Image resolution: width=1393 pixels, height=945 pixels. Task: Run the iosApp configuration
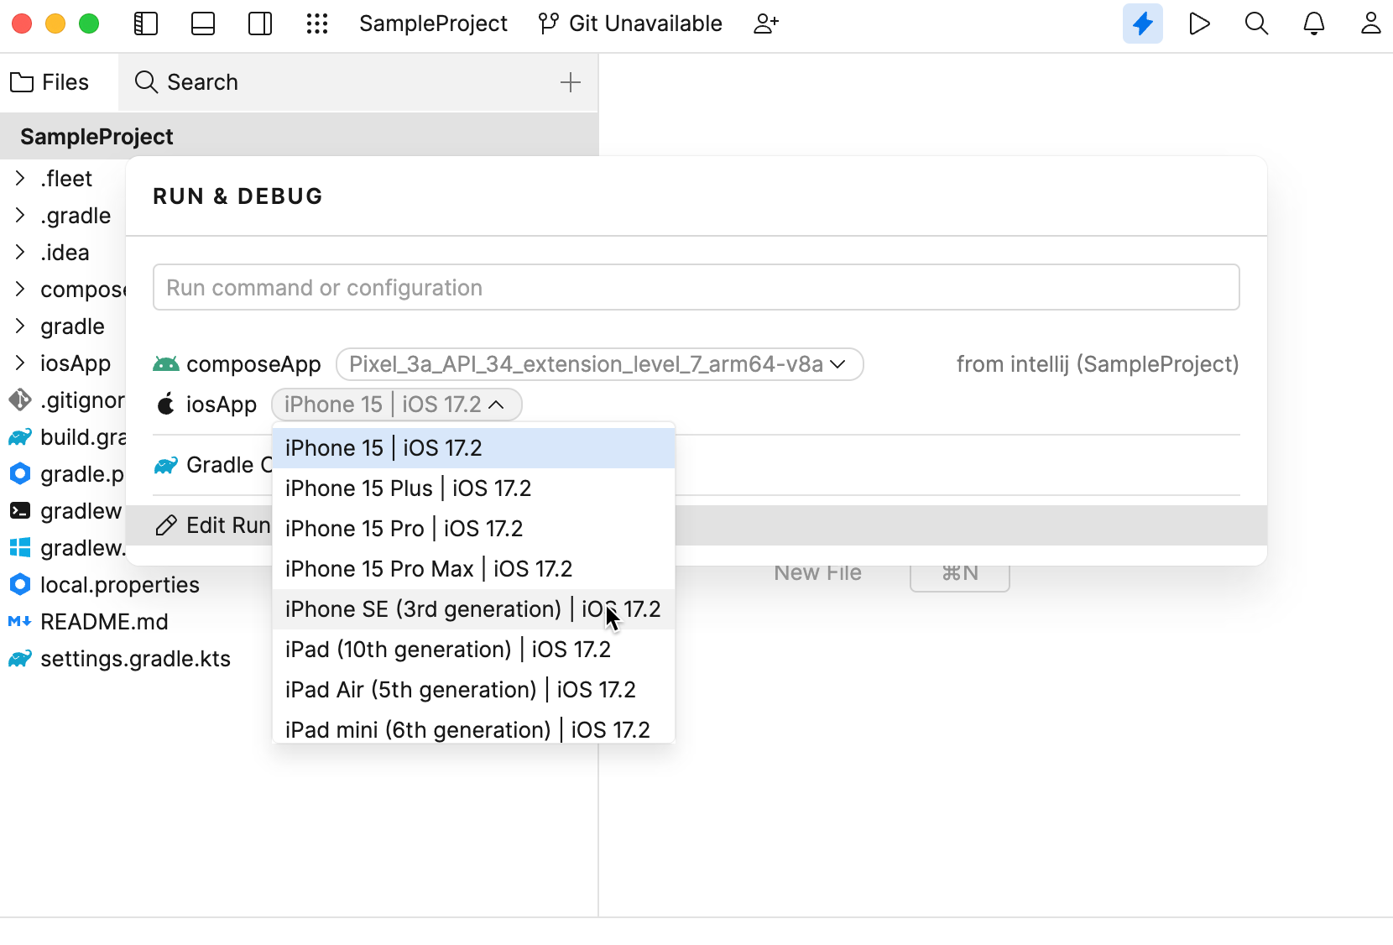pyautogui.click(x=222, y=405)
